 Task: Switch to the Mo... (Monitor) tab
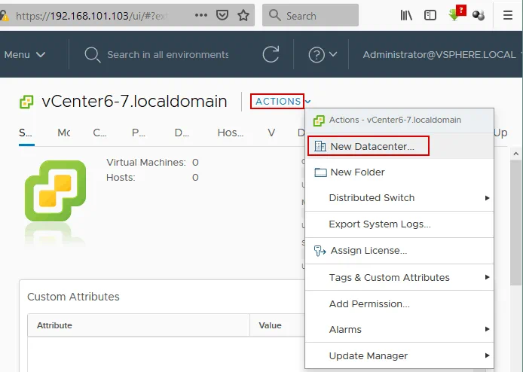coord(64,133)
